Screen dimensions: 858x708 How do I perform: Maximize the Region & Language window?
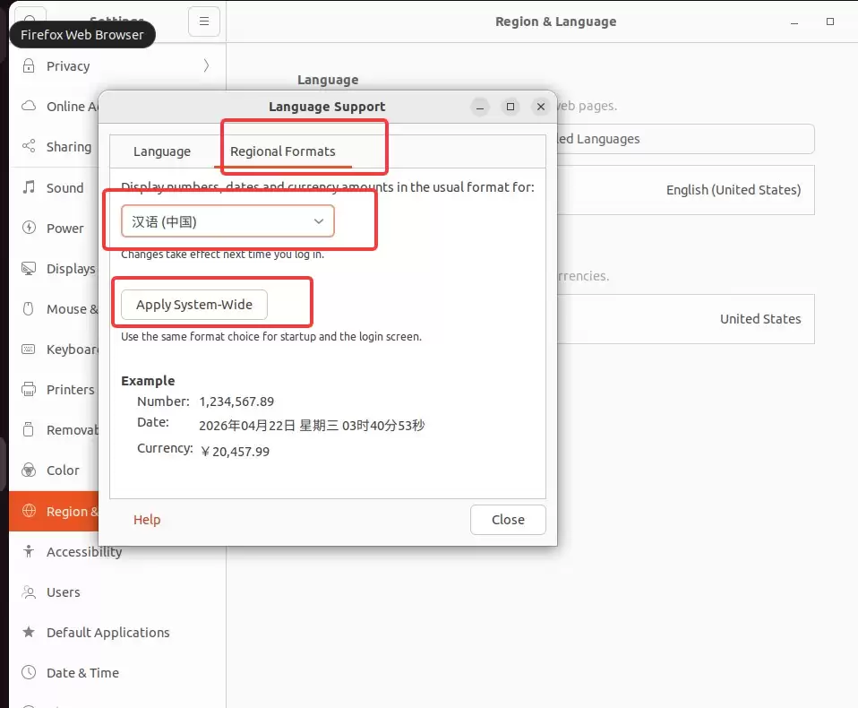click(830, 22)
